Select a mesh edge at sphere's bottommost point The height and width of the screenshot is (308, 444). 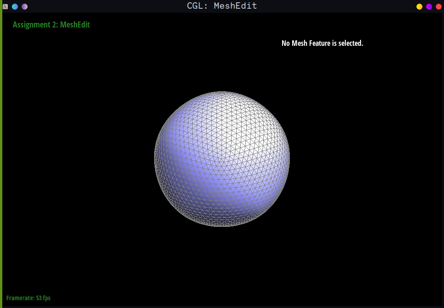click(x=222, y=226)
